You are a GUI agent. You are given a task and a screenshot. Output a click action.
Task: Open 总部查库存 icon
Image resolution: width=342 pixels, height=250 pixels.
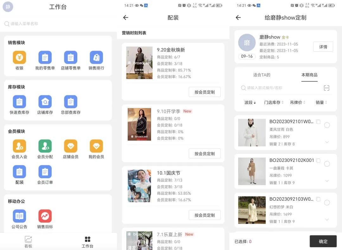click(x=71, y=102)
